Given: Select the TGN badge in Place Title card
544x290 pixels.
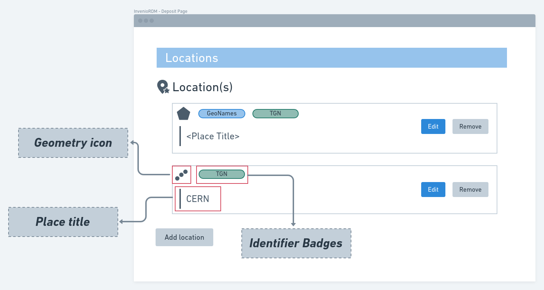Looking at the screenshot, I should coord(276,113).
